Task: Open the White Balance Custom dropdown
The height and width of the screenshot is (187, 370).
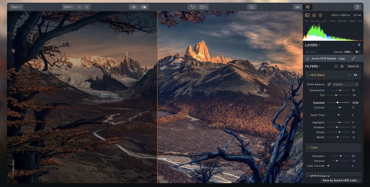Action: coord(345,84)
